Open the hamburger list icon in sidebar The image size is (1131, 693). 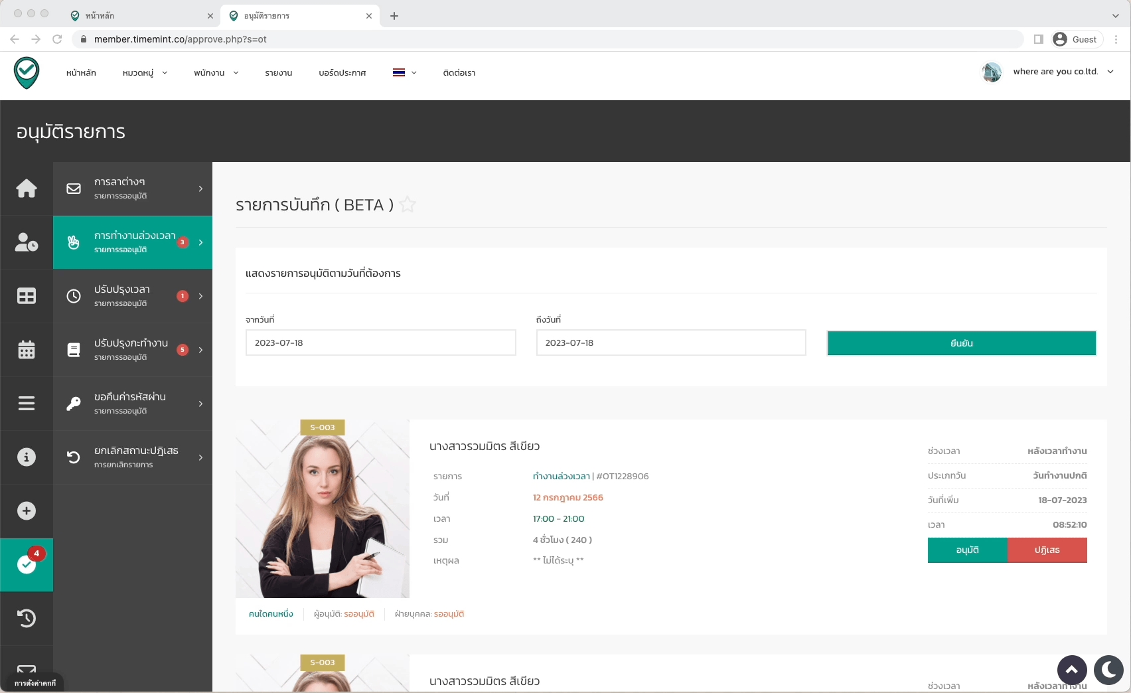27,404
